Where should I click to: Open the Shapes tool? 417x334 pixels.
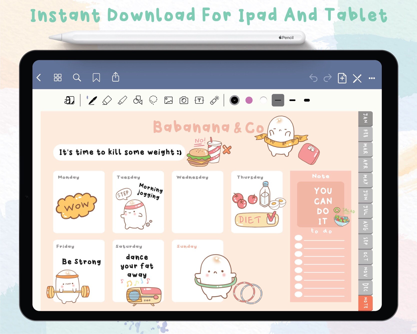coord(138,100)
